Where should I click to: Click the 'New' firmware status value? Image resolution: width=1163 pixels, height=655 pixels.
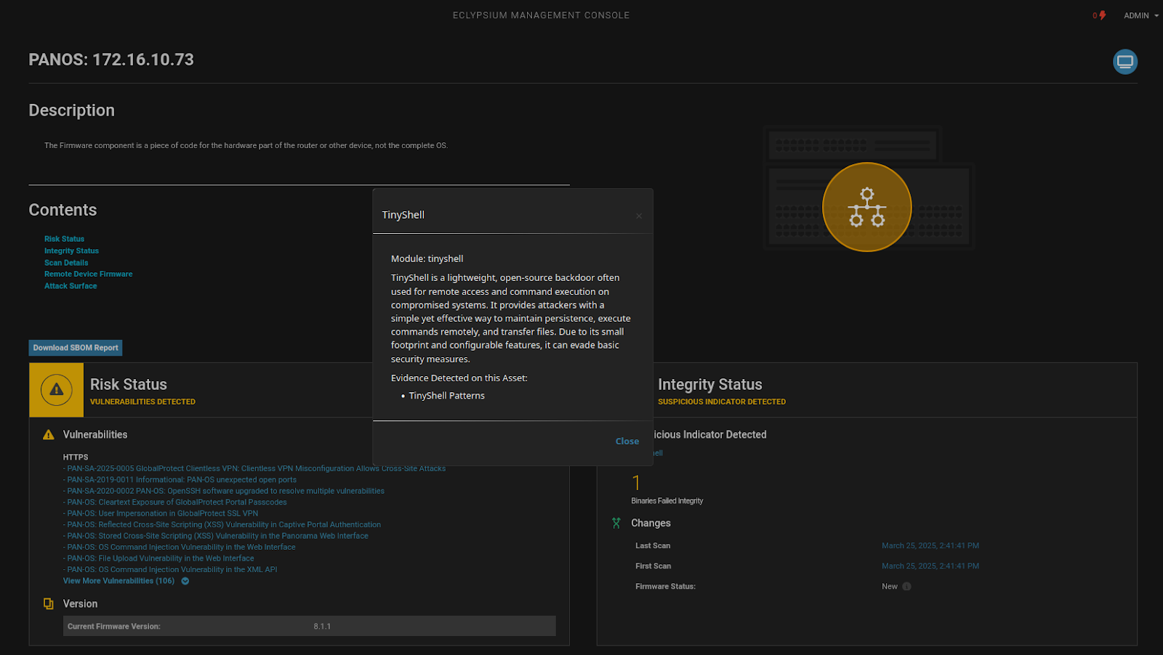(890, 587)
